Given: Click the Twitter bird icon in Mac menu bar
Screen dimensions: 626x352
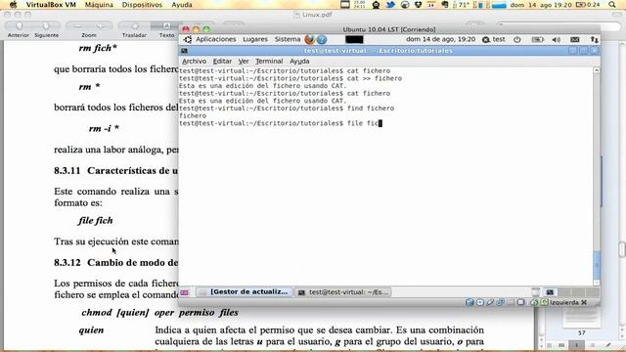Looking at the screenshot, I should pyautogui.click(x=390, y=5).
